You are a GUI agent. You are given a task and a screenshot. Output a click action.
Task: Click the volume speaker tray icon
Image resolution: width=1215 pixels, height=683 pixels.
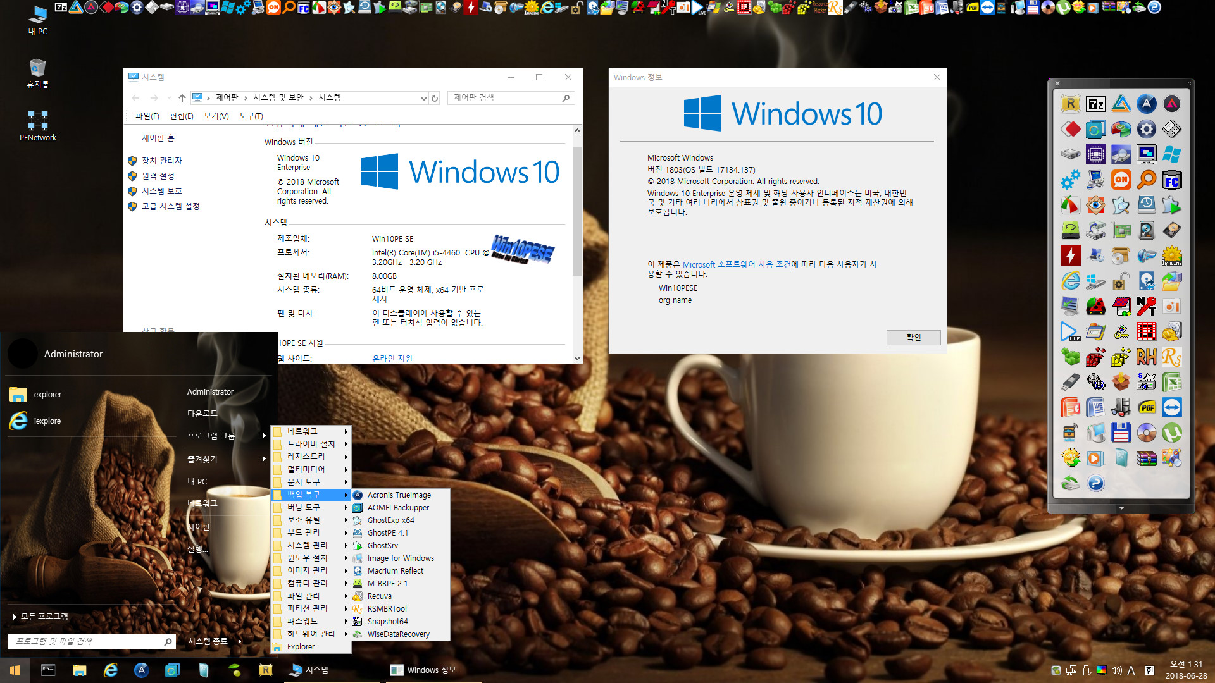click(1116, 670)
